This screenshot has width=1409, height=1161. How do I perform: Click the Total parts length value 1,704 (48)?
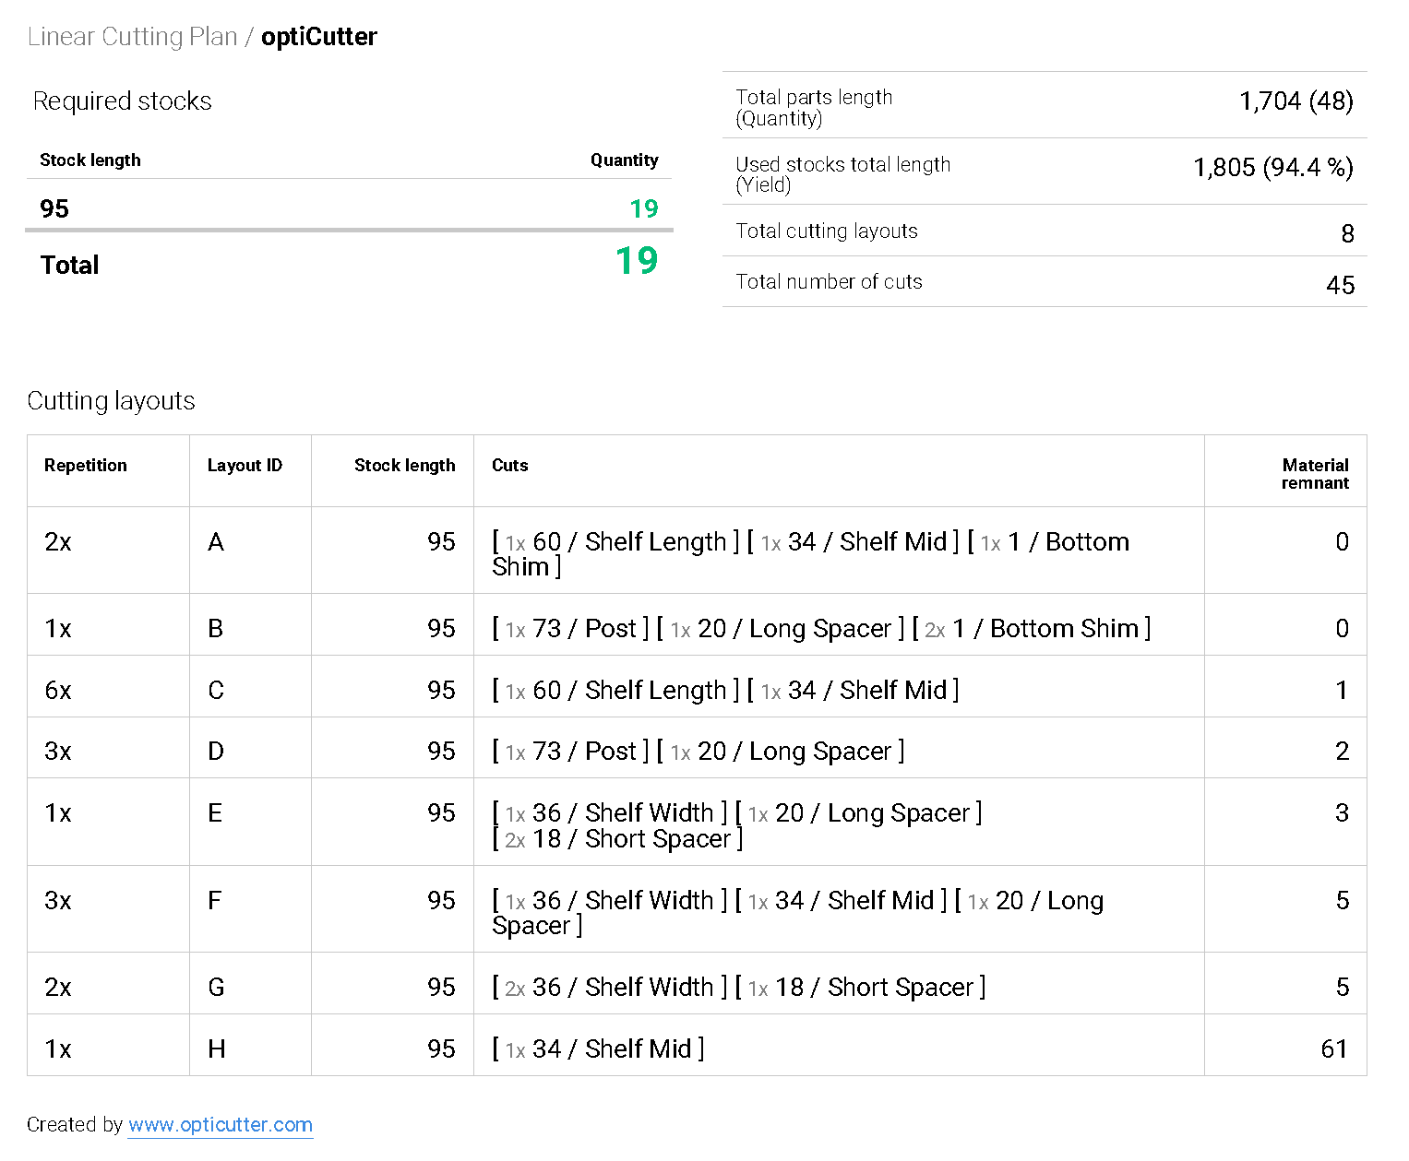pyautogui.click(x=1296, y=101)
